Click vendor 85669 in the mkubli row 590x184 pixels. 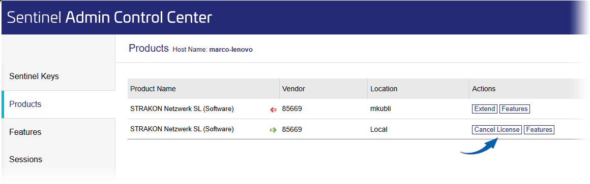(292, 109)
